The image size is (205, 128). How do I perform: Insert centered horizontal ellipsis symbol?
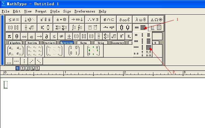tap(16, 61)
